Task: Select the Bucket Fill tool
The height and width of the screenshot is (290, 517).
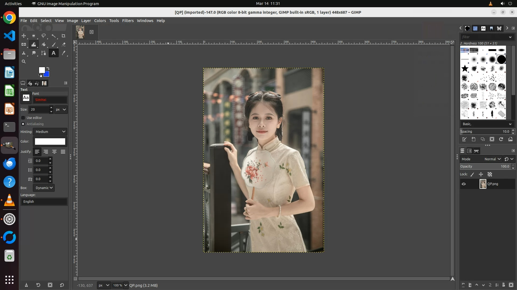Action: [x=44, y=45]
